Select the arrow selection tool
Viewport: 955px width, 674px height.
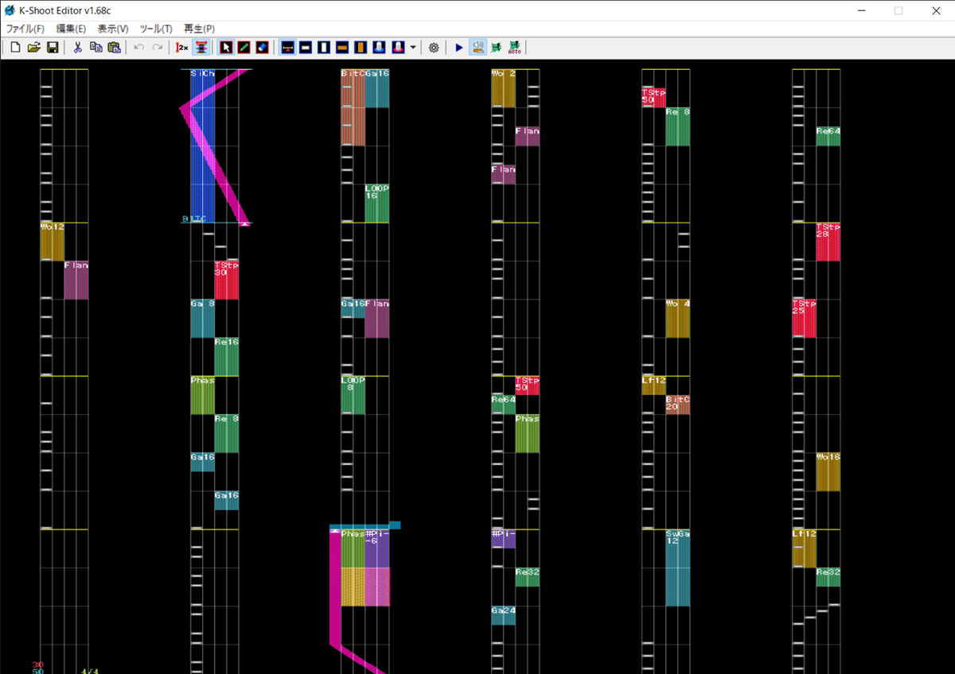(226, 48)
